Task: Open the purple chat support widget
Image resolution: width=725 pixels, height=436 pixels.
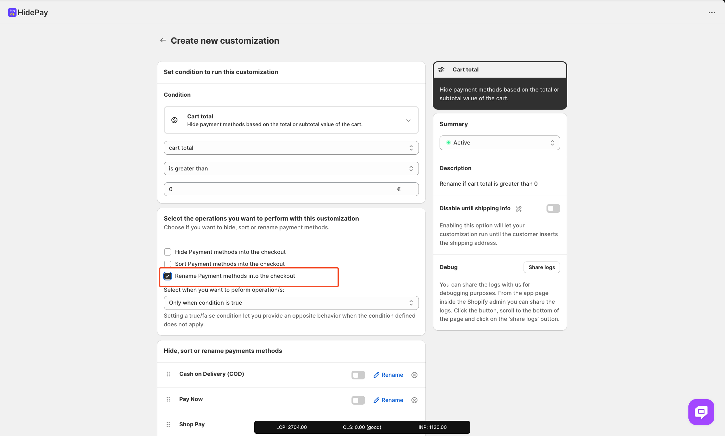Action: point(701,412)
